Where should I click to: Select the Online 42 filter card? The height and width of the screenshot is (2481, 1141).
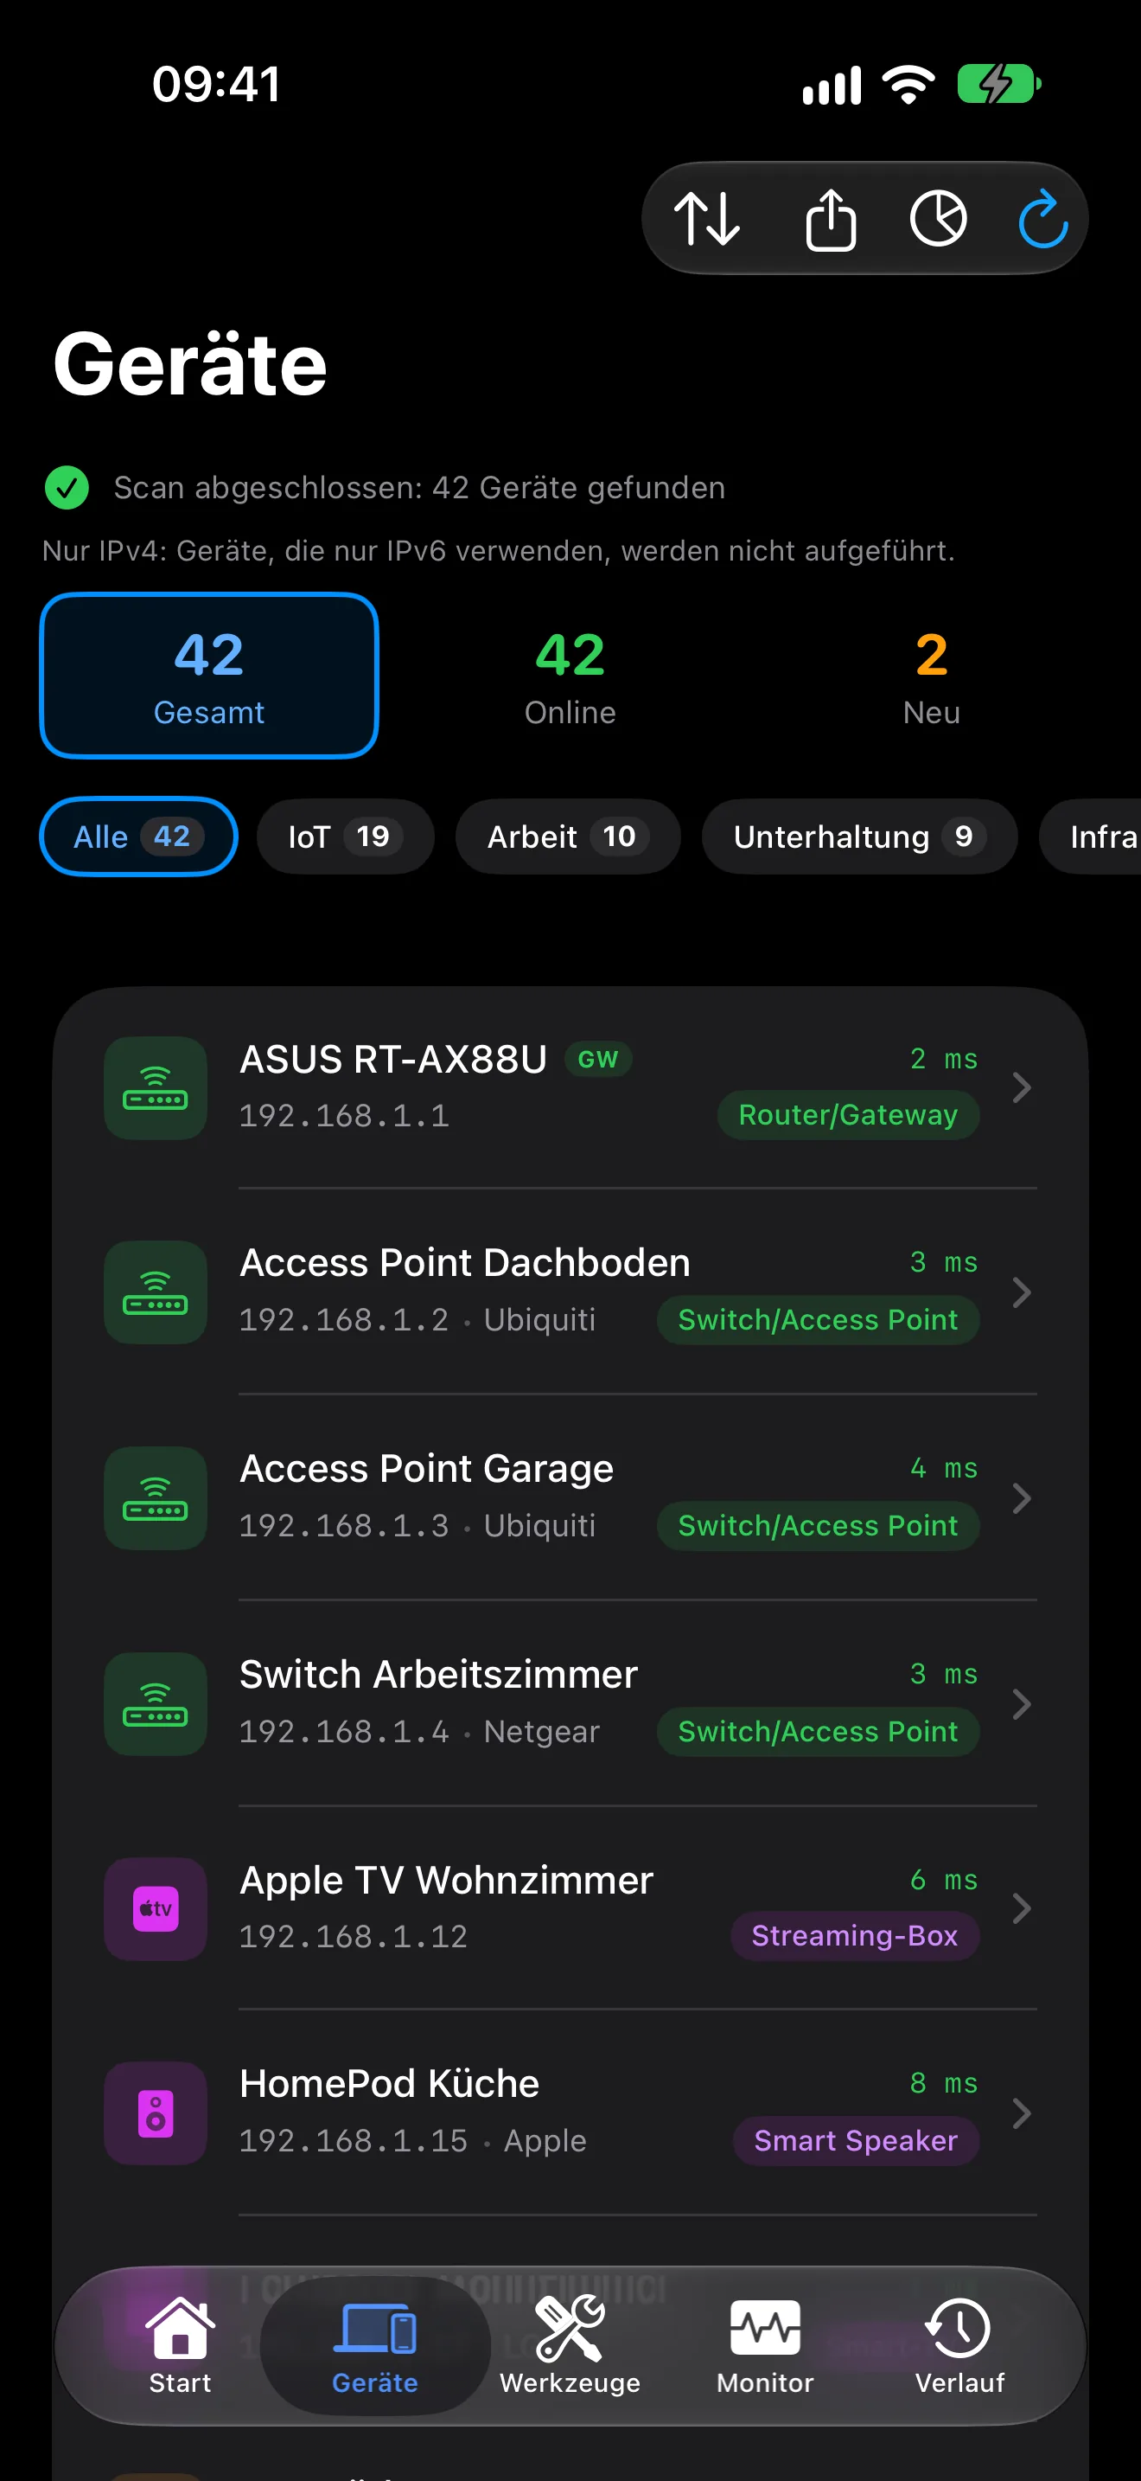(570, 676)
